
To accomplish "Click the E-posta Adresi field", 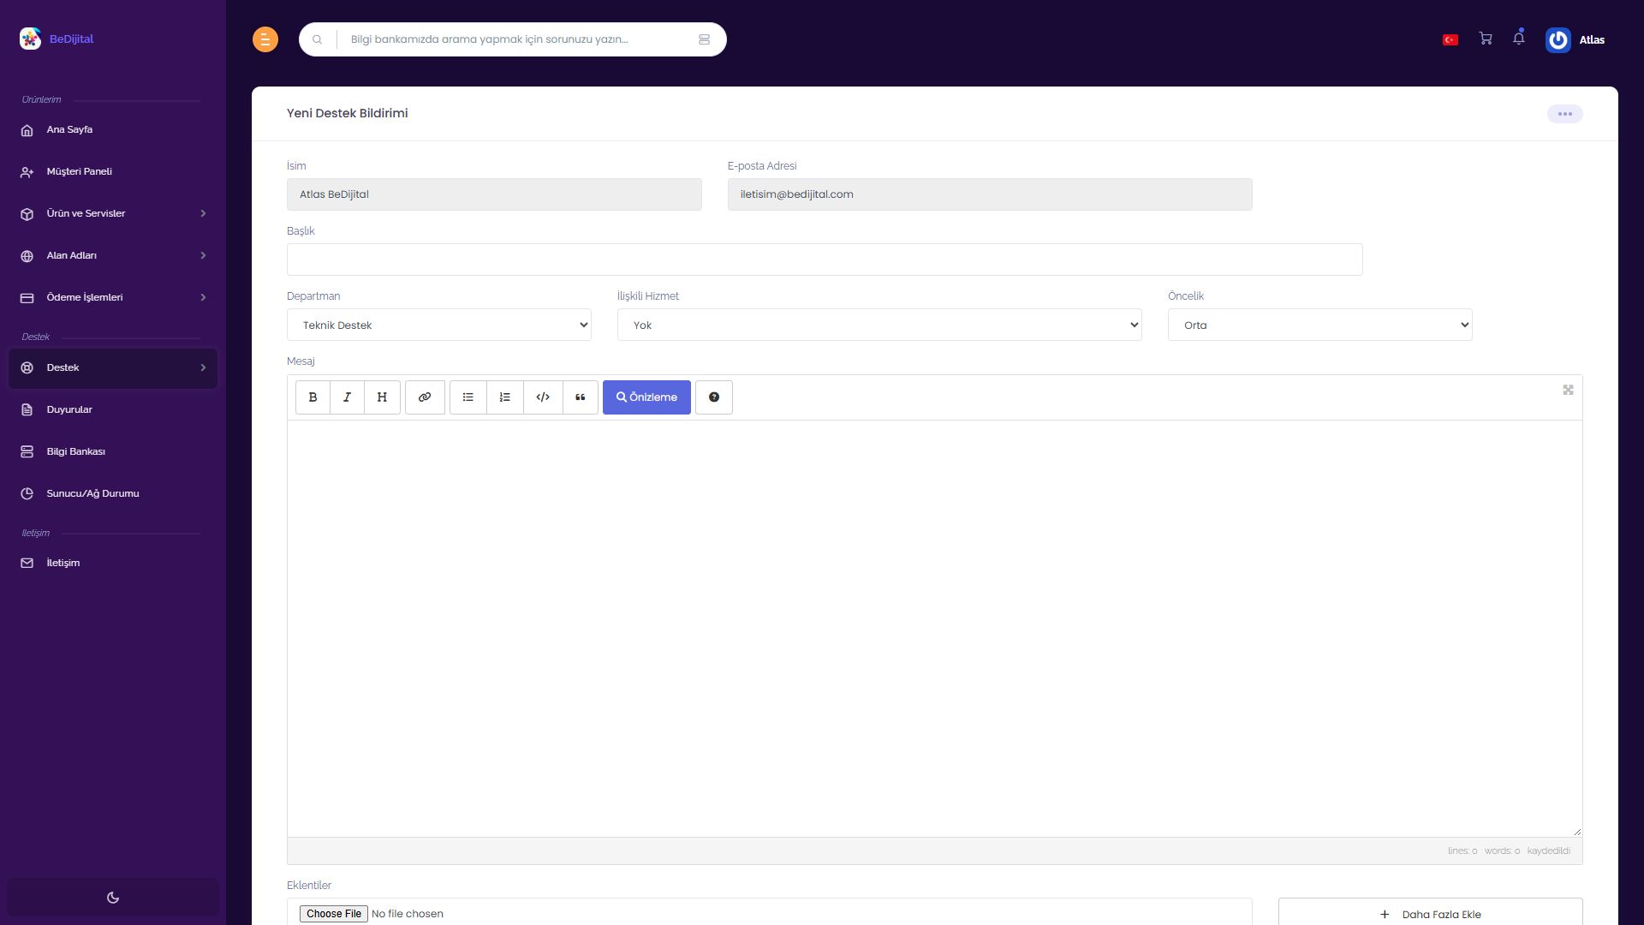I will (990, 194).
